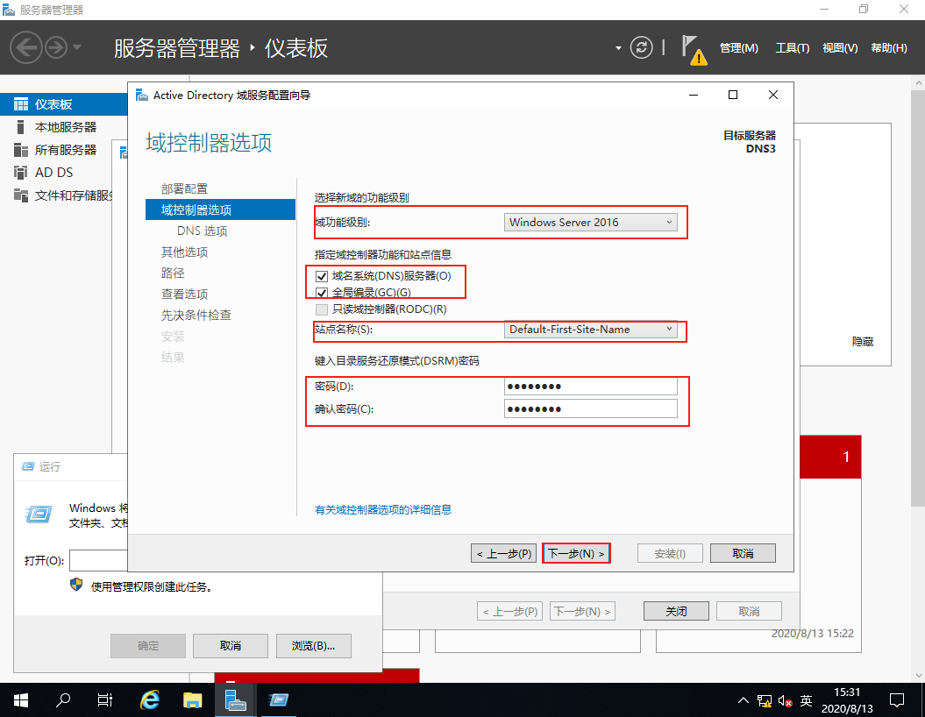Screen dimensions: 925x717
Task: Select 所有服务器 in the sidebar
Action: click(x=65, y=150)
